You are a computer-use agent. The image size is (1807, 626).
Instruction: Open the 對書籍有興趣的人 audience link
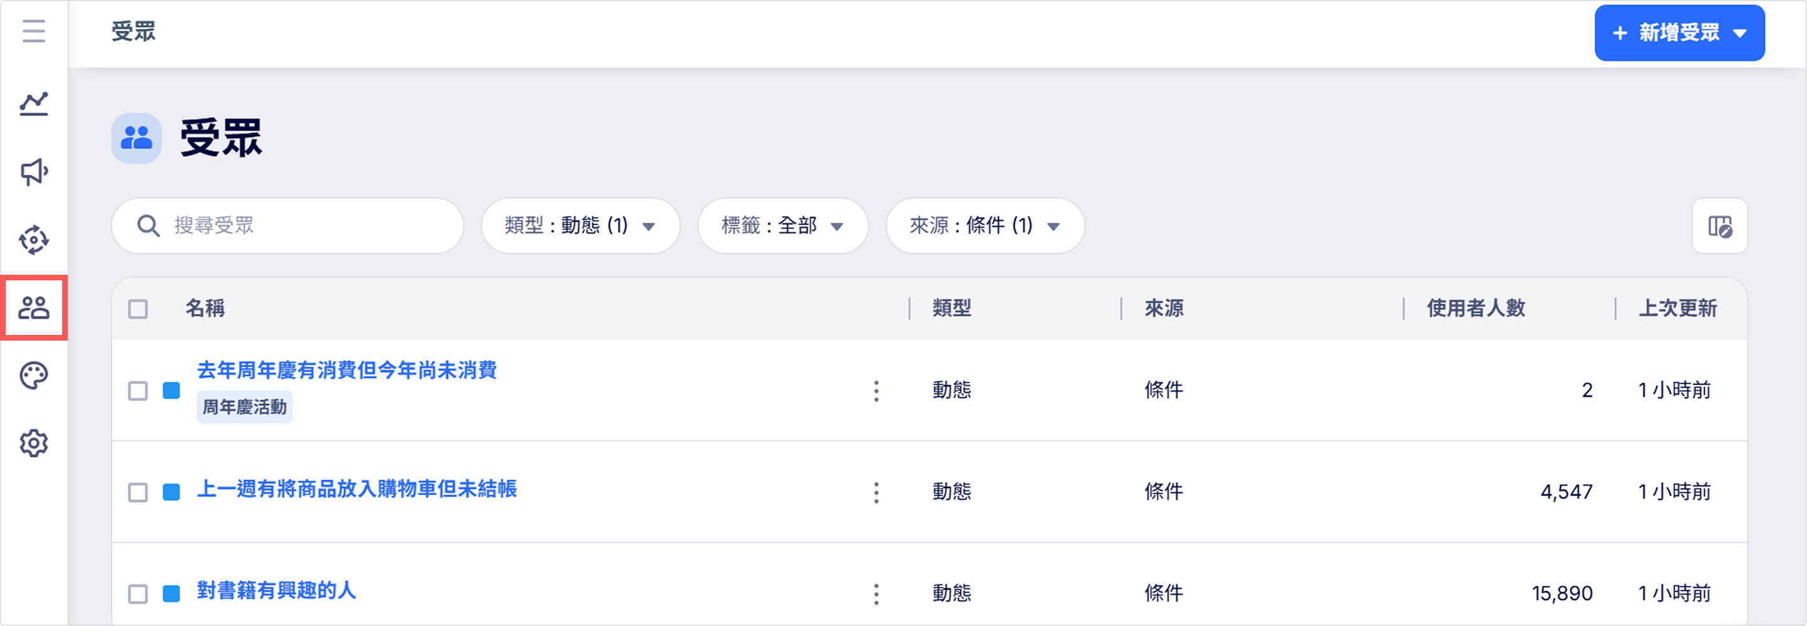pos(276,590)
